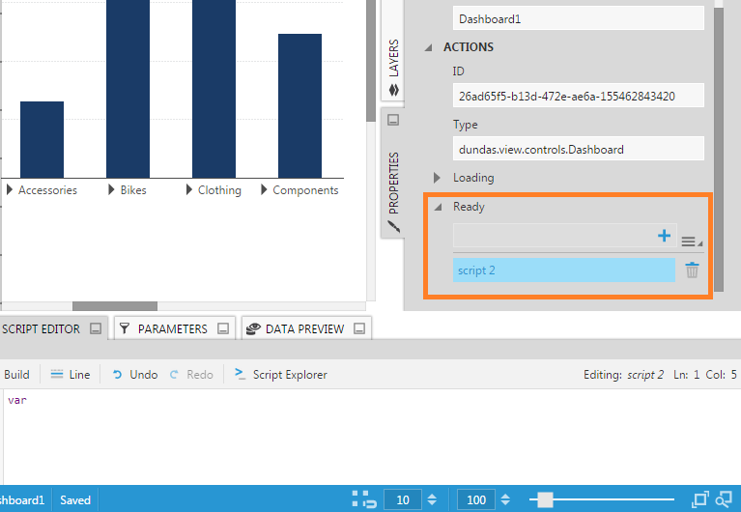Click the Ln: 1 indicator
This screenshot has width=741, height=512.
point(686,375)
